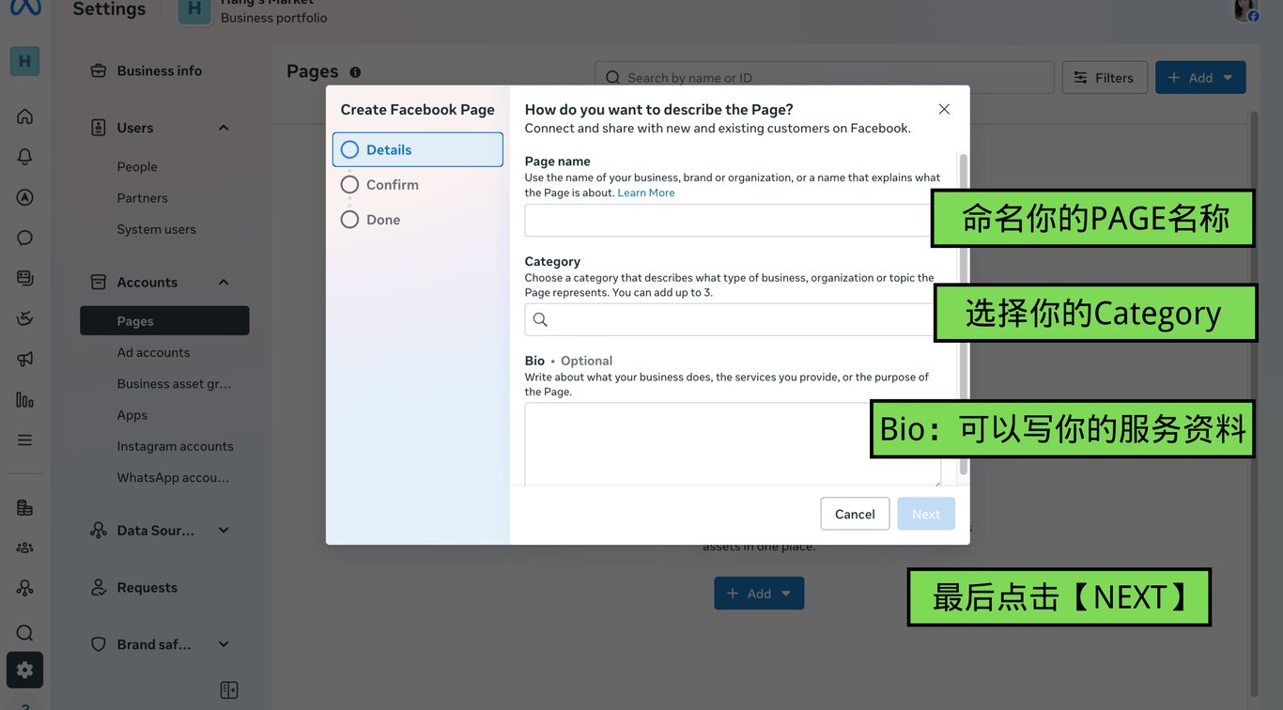Open Ad accounts
This screenshot has height=710, width=1283.
point(153,352)
